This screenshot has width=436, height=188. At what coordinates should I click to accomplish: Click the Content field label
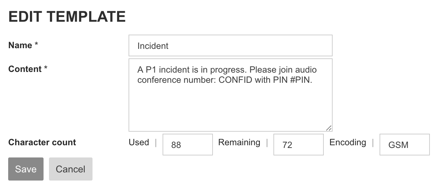click(25, 69)
